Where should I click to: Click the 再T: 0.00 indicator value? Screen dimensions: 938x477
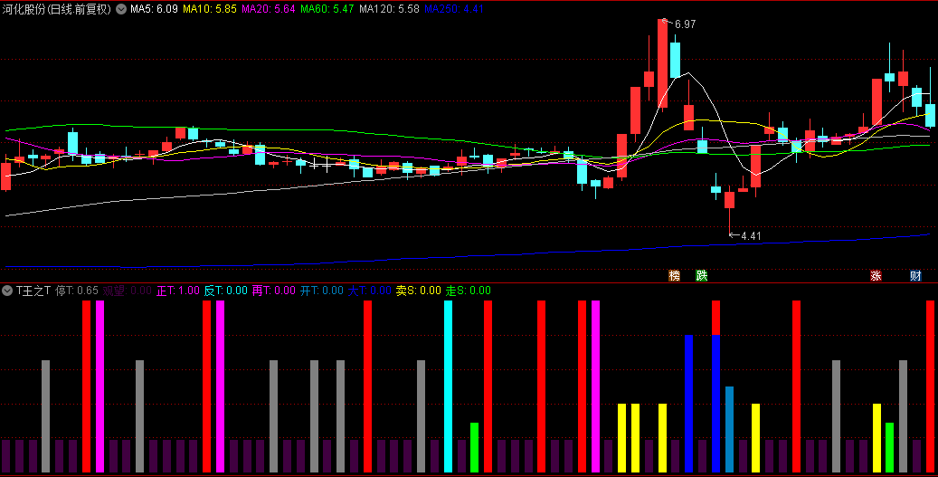[x=273, y=291]
